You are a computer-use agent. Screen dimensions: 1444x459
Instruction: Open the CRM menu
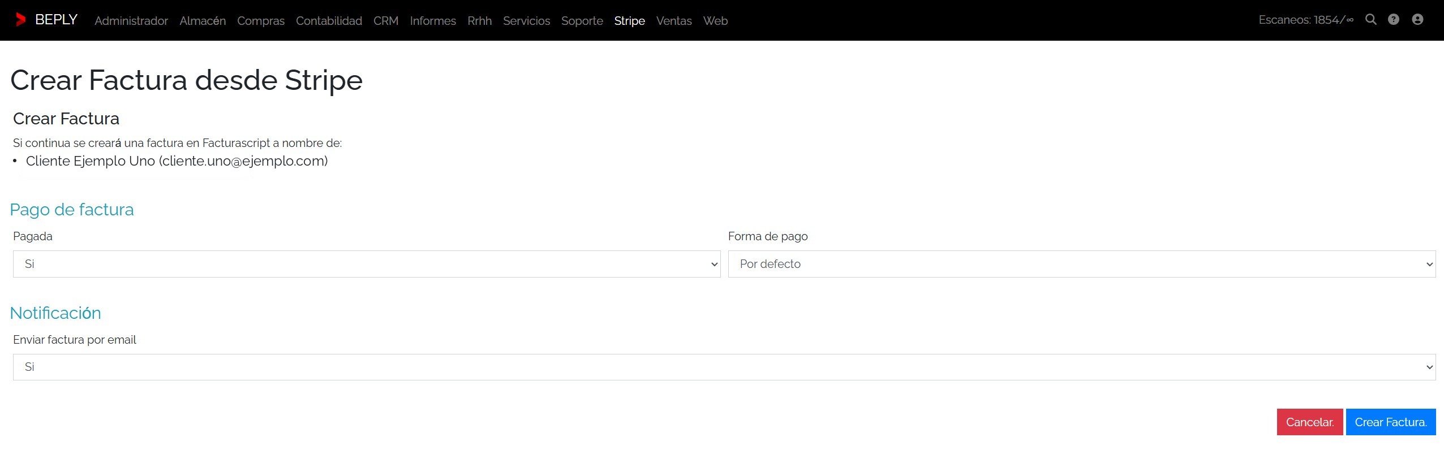coord(386,21)
